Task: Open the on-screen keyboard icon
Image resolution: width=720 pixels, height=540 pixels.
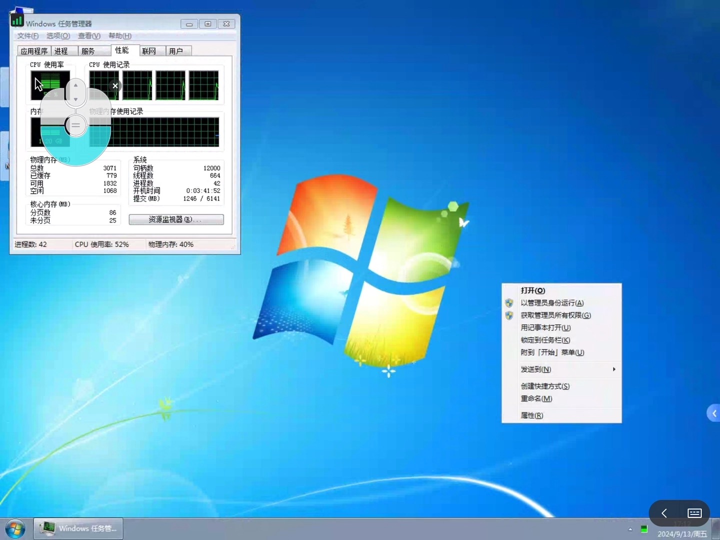Action: coord(694,513)
